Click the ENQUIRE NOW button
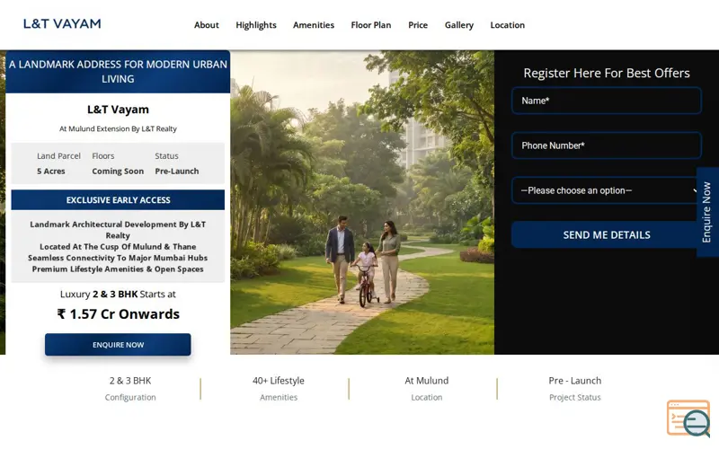 coord(118,345)
